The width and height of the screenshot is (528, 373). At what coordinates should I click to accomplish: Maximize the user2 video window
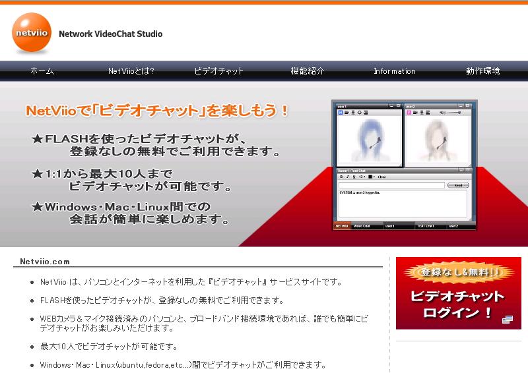(467, 106)
